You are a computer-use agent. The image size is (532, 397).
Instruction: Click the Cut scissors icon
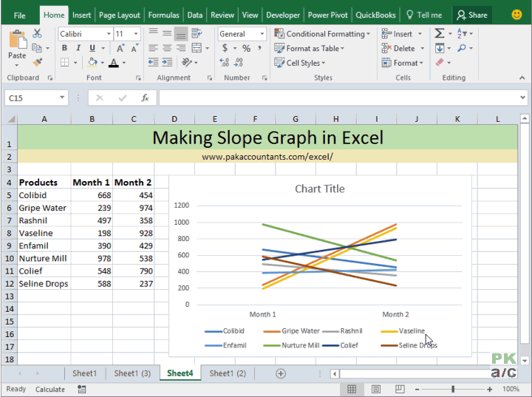(37, 33)
